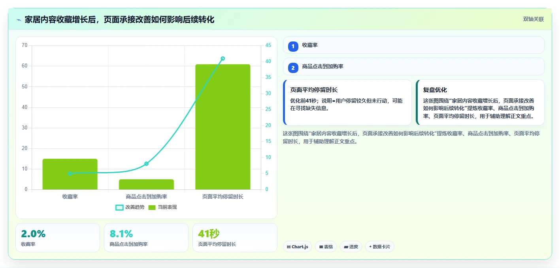Click the summary paragraph below the cards
The width and height of the screenshot is (560, 268).
pos(411,137)
